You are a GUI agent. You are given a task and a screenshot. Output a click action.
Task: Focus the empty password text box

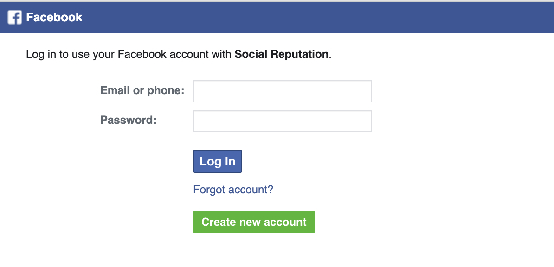[x=282, y=121]
